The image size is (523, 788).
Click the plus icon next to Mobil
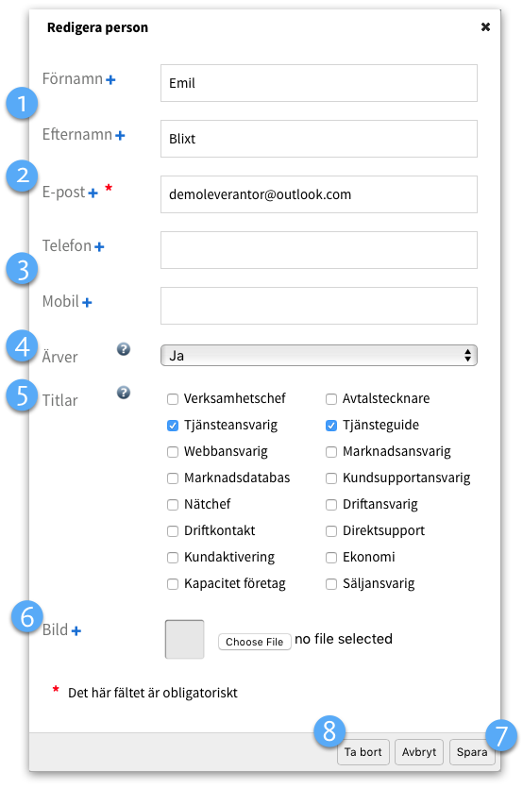[87, 303]
